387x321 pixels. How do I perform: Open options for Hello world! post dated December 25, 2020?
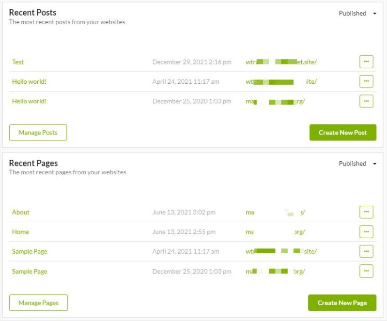pos(366,101)
